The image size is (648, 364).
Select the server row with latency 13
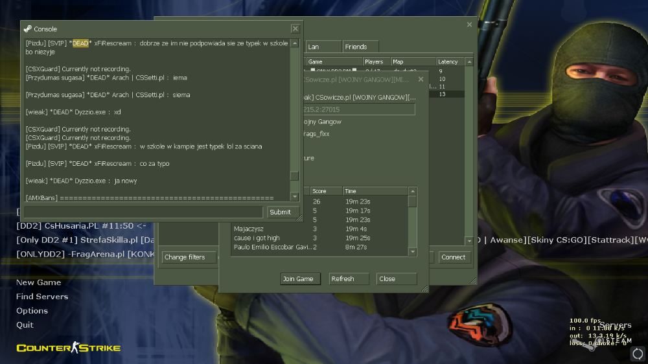[446, 94]
